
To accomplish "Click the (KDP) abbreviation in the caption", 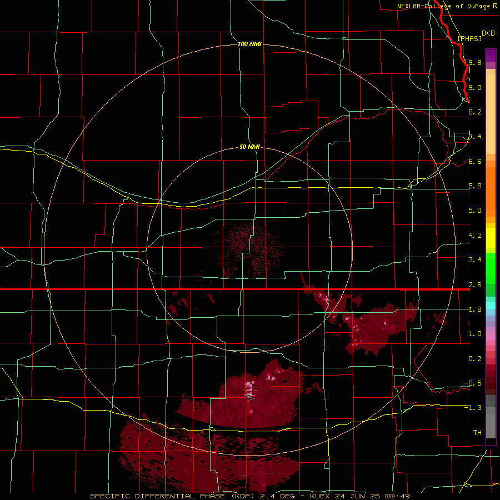I will (x=243, y=496).
